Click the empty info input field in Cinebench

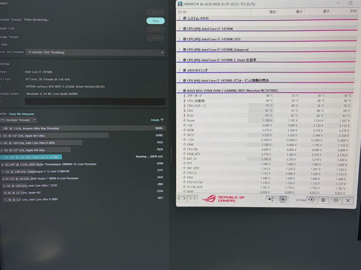click(x=95, y=102)
